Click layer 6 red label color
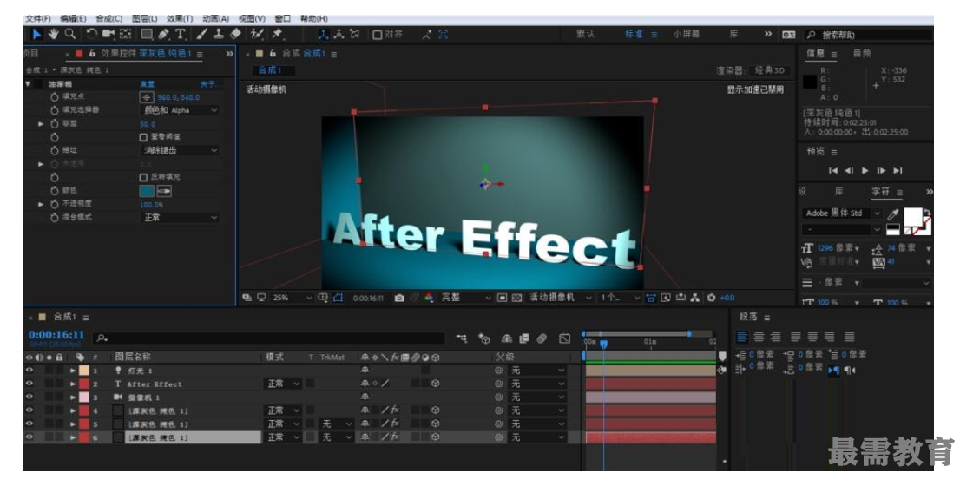The height and width of the screenshot is (486, 960). pos(84,437)
